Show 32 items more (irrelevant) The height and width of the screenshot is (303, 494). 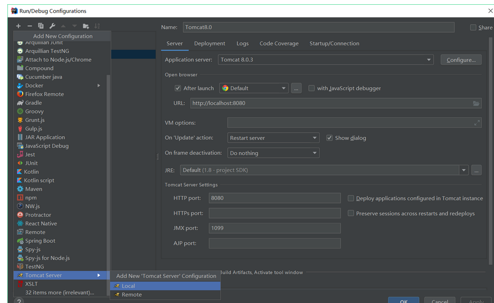tap(61, 292)
